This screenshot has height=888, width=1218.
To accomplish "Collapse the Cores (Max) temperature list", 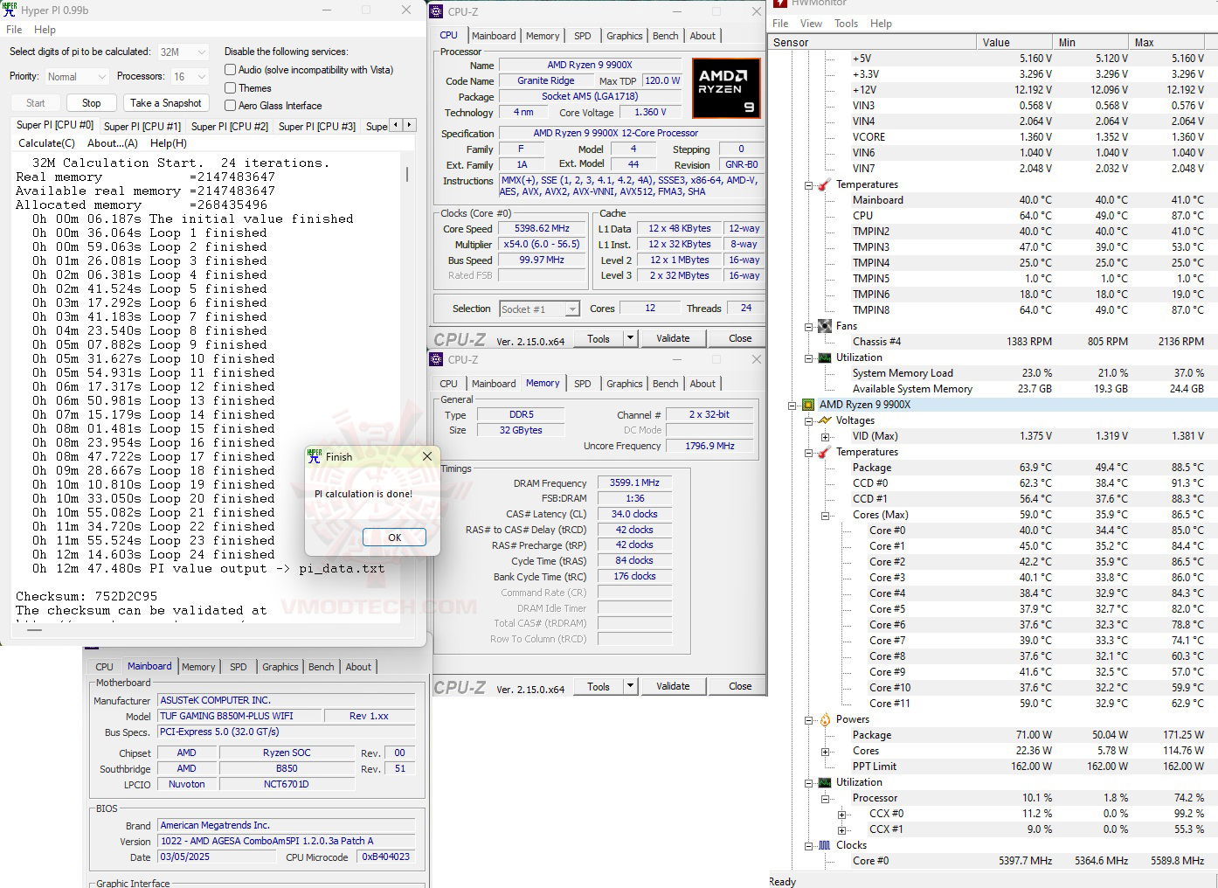I will [825, 515].
